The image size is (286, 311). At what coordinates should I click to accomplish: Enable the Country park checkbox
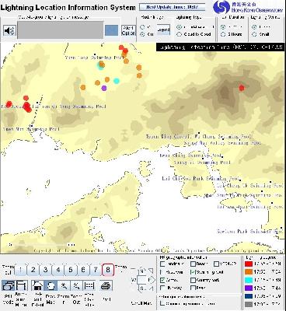click(193, 280)
